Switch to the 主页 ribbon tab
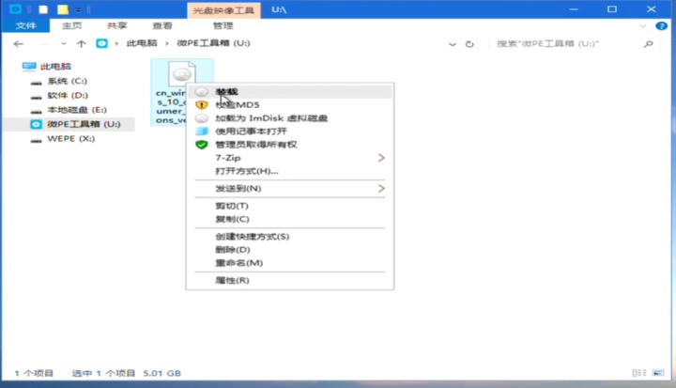 tap(71, 26)
